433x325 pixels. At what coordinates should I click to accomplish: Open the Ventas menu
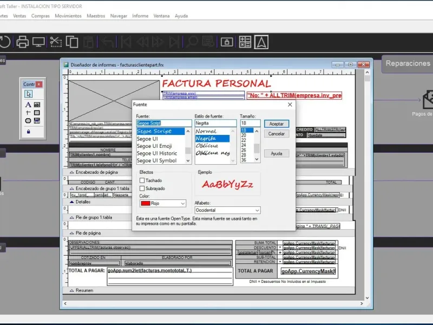point(19,16)
